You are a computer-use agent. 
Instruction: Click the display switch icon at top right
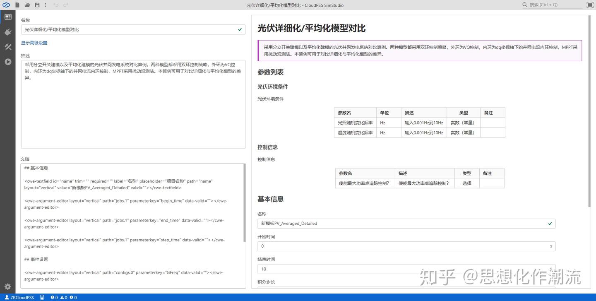click(x=589, y=5)
